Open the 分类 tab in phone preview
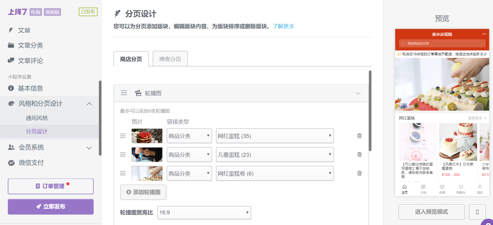The image size is (493, 225). [x=423, y=190]
